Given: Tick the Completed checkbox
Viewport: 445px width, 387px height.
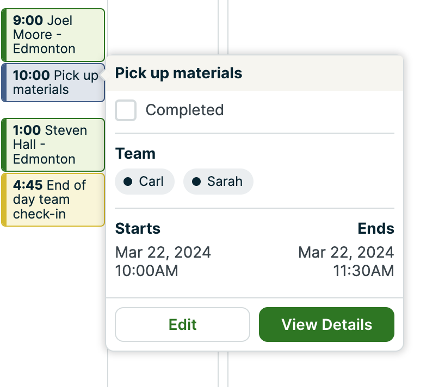Looking at the screenshot, I should (x=126, y=110).
